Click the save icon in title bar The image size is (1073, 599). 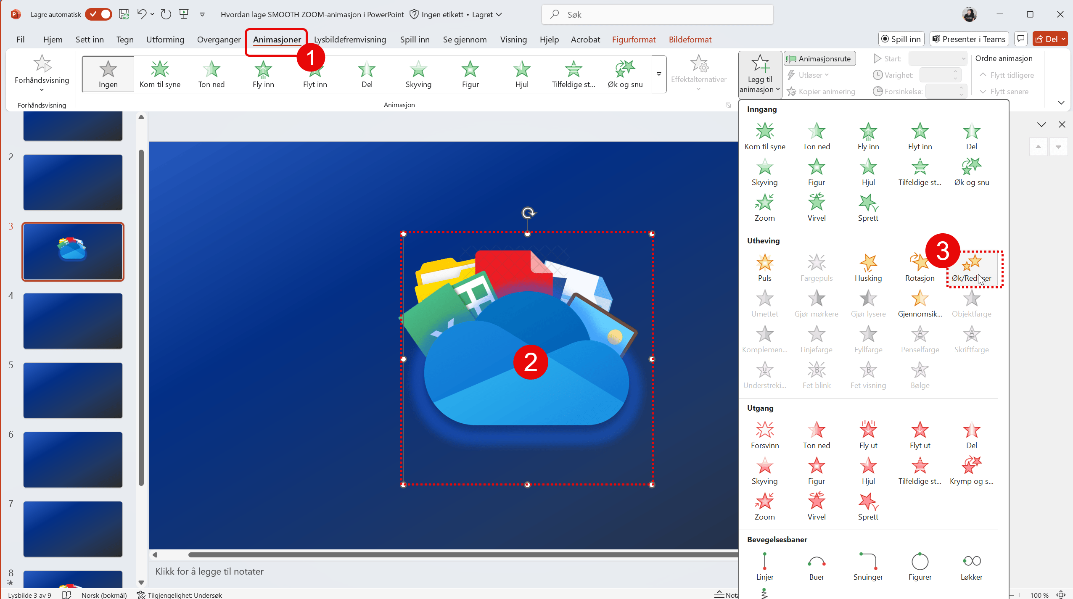pyautogui.click(x=124, y=14)
